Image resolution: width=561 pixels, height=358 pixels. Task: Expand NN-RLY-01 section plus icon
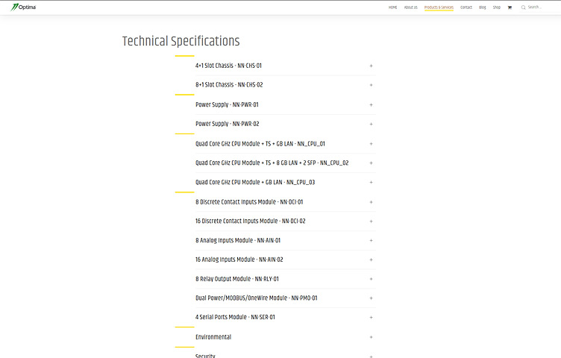(x=371, y=279)
